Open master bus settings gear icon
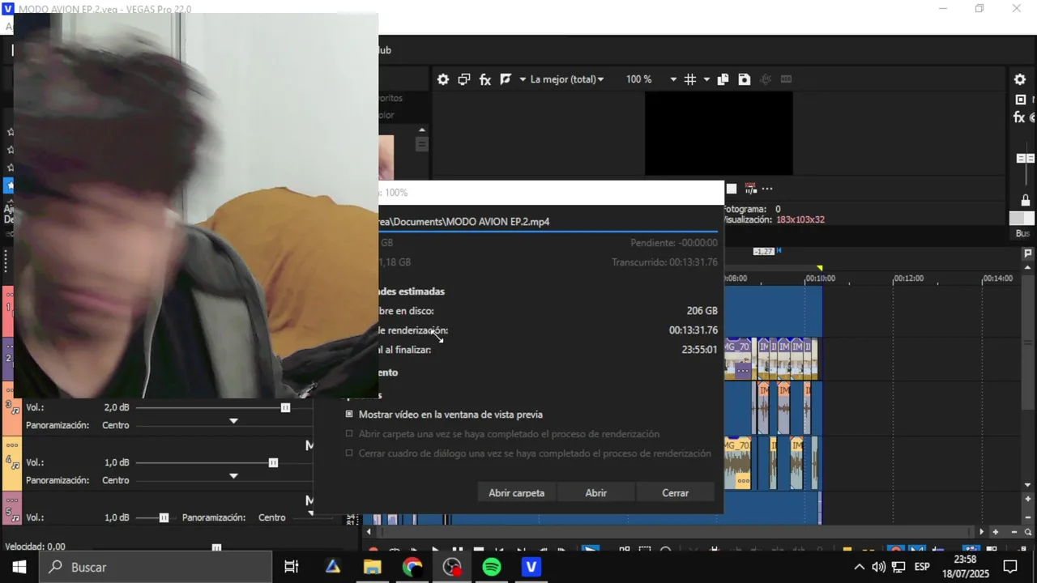The height and width of the screenshot is (583, 1037). [x=1020, y=79]
